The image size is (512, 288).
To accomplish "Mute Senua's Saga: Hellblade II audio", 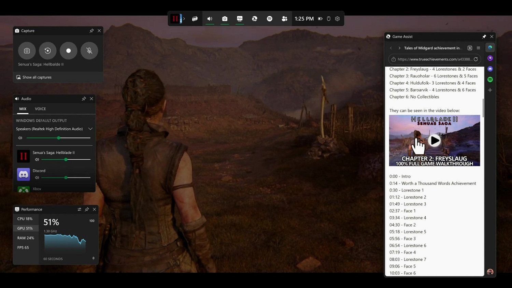I will [x=37, y=160].
